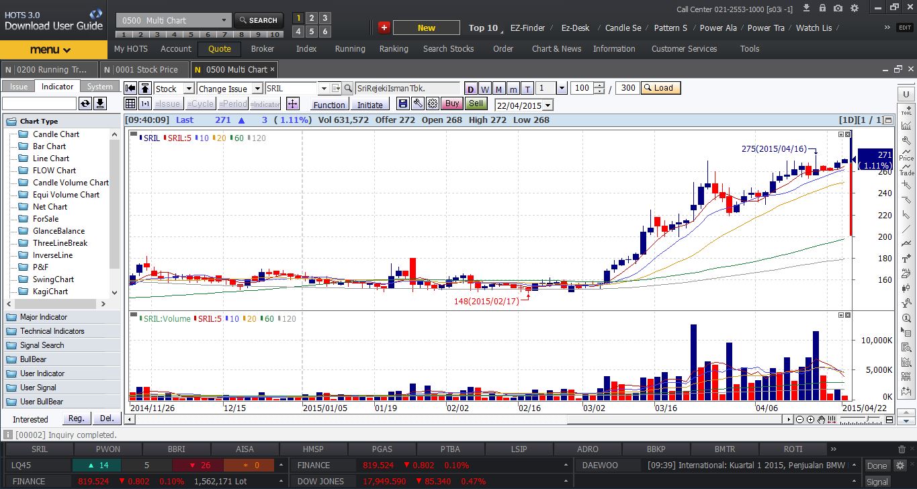Click the Price tool in right toolbar

pyautogui.click(x=907, y=154)
